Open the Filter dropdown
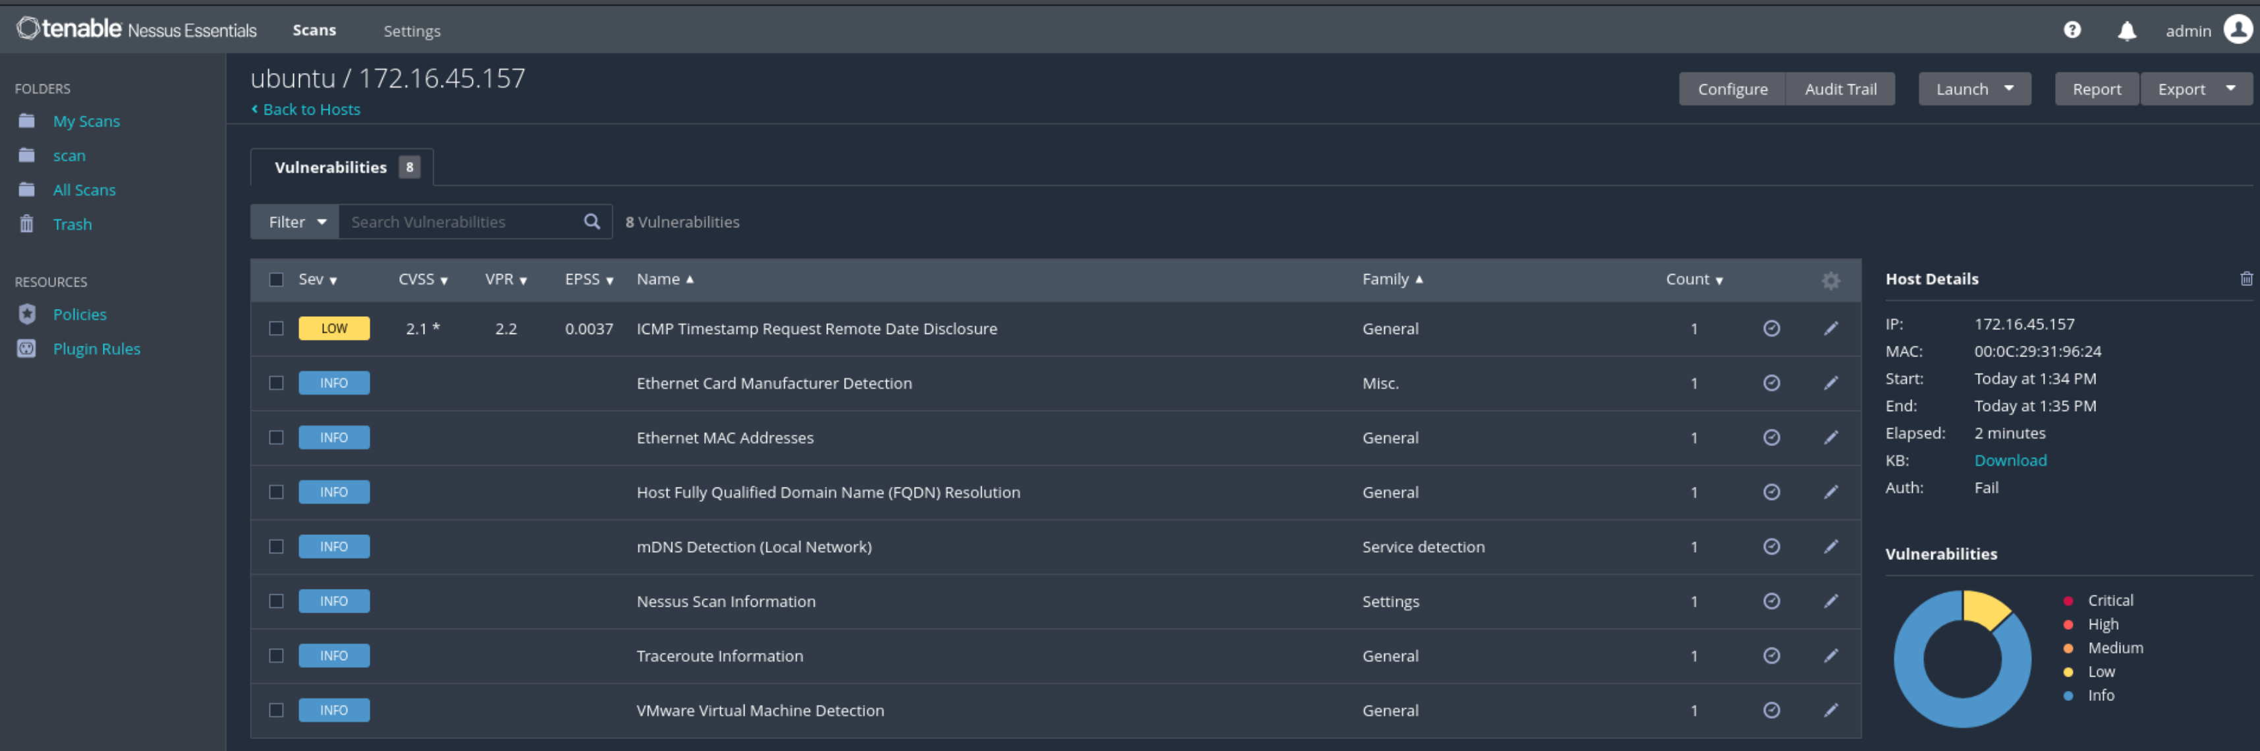 [x=296, y=222]
